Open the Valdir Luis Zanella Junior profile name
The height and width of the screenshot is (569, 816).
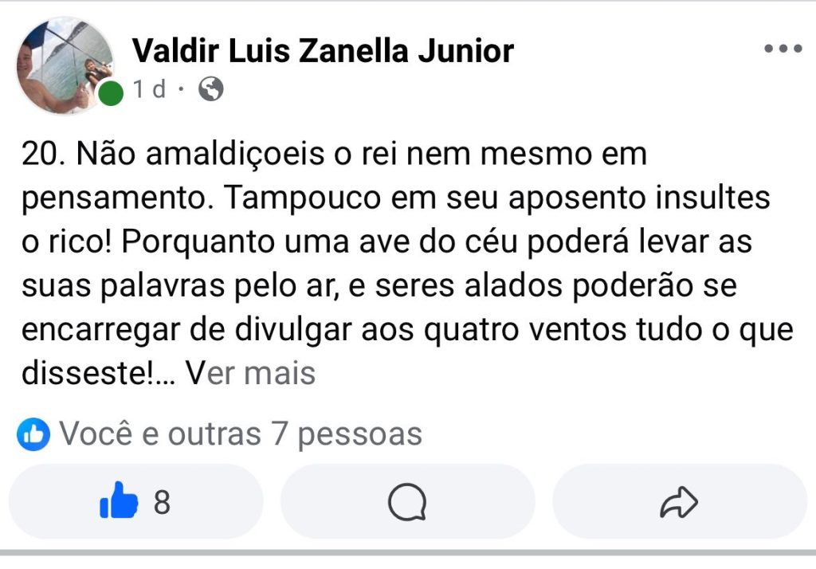[x=323, y=51]
